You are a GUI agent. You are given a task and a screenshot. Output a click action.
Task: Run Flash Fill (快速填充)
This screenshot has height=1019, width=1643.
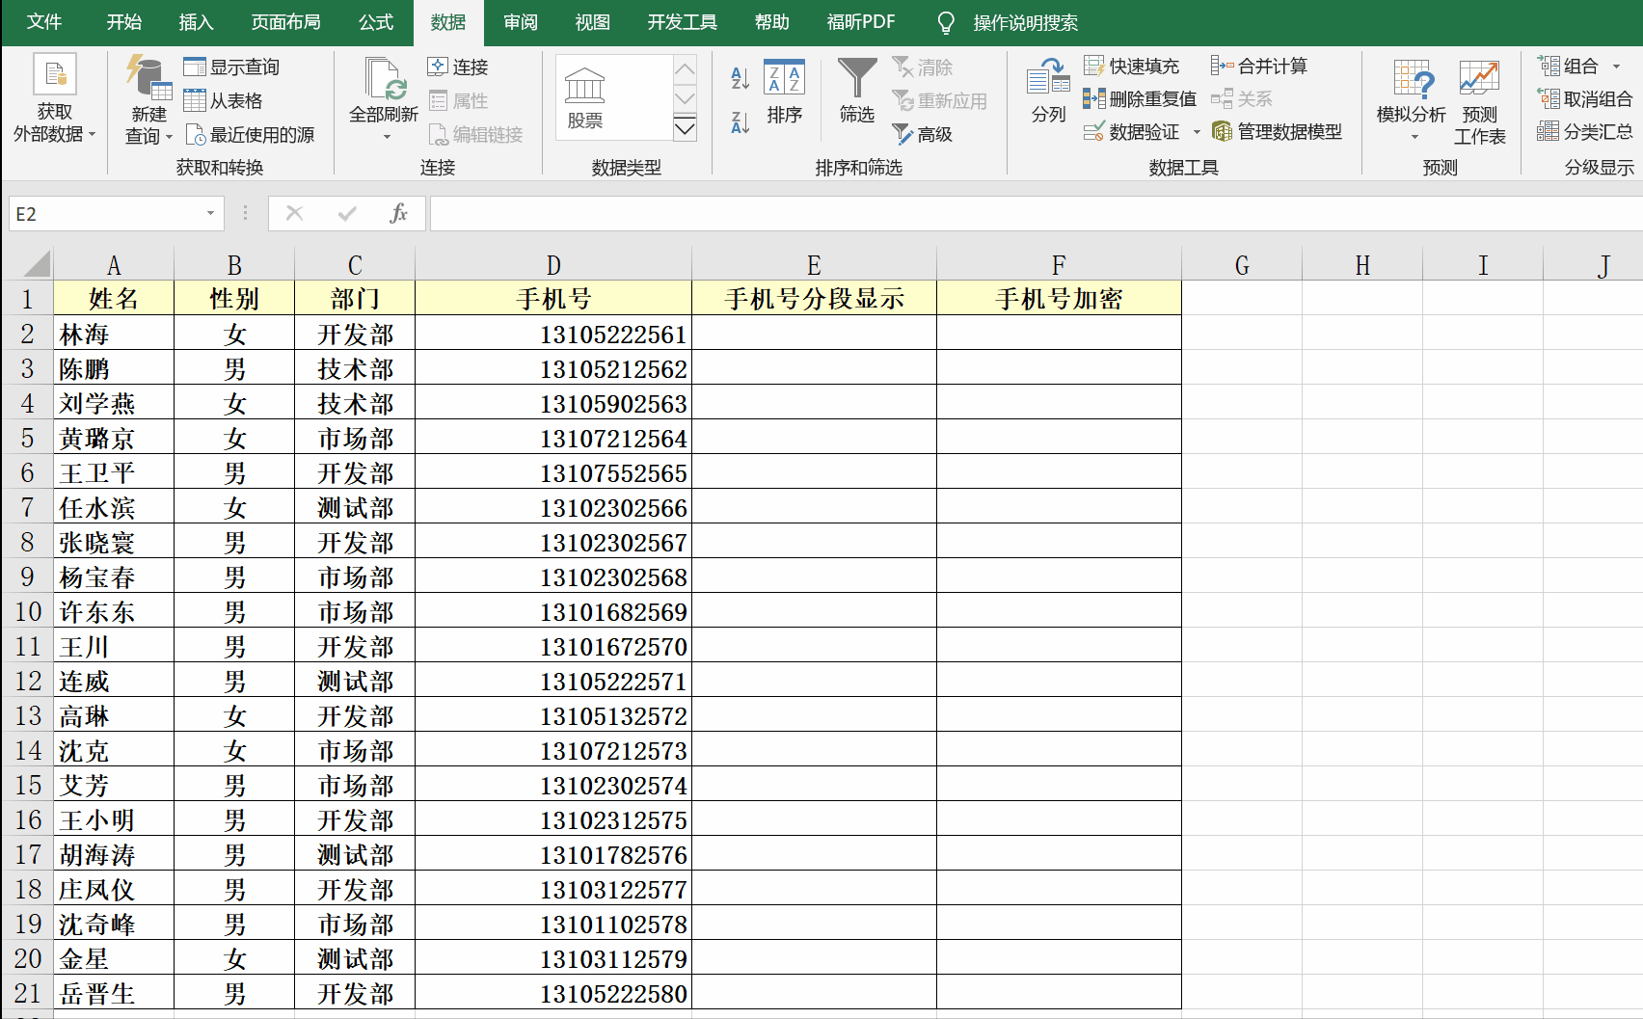[1131, 66]
